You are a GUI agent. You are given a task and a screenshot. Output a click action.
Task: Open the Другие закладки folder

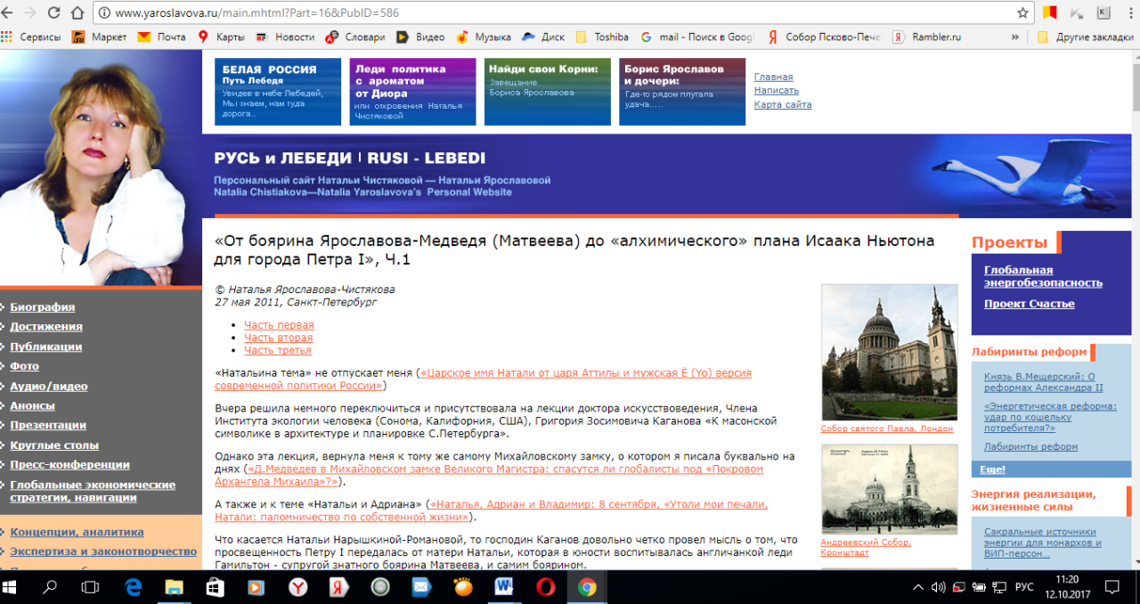coord(1086,37)
